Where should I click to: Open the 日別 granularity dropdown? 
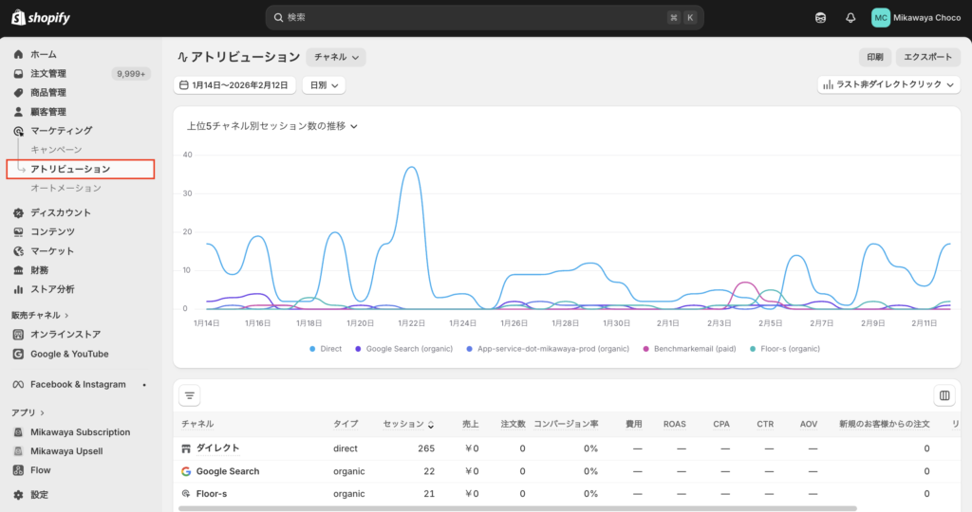323,85
